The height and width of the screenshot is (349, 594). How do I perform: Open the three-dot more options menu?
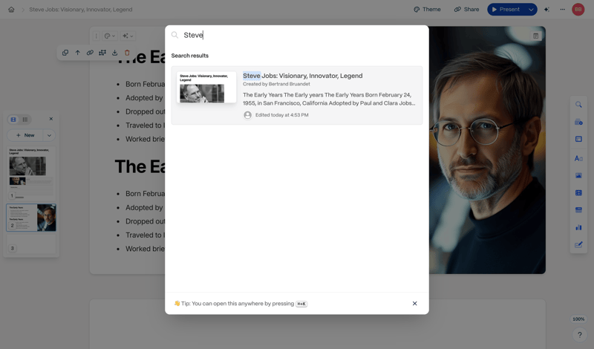[562, 10]
